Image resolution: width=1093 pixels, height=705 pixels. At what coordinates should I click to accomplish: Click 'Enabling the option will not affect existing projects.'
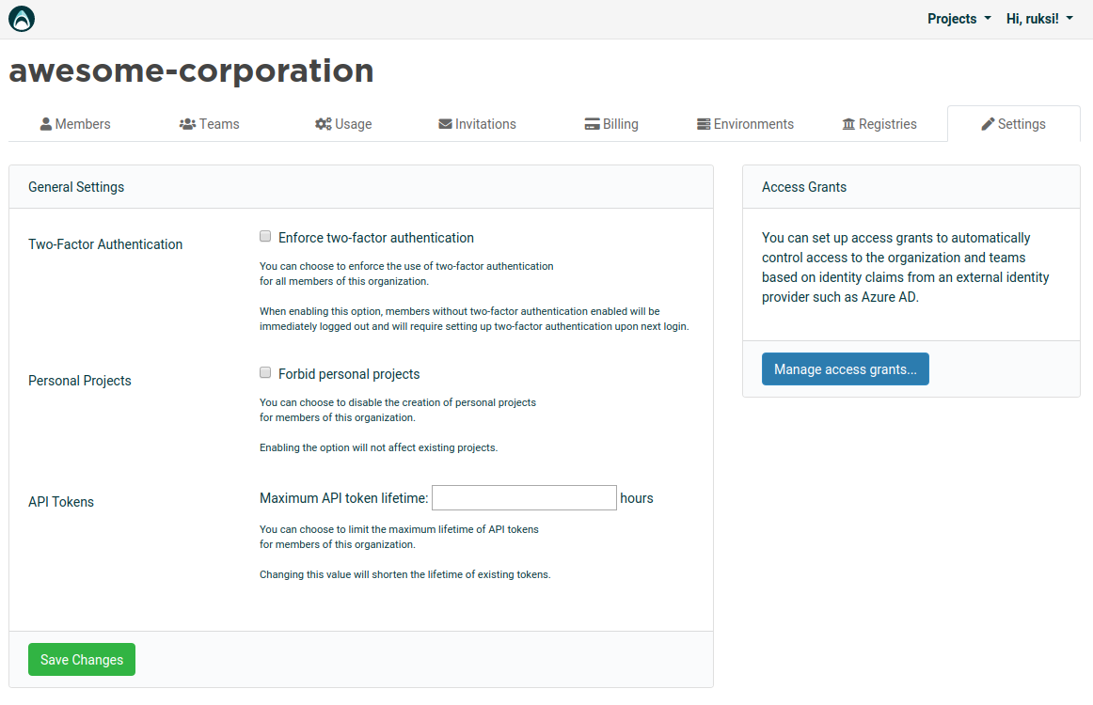click(378, 447)
